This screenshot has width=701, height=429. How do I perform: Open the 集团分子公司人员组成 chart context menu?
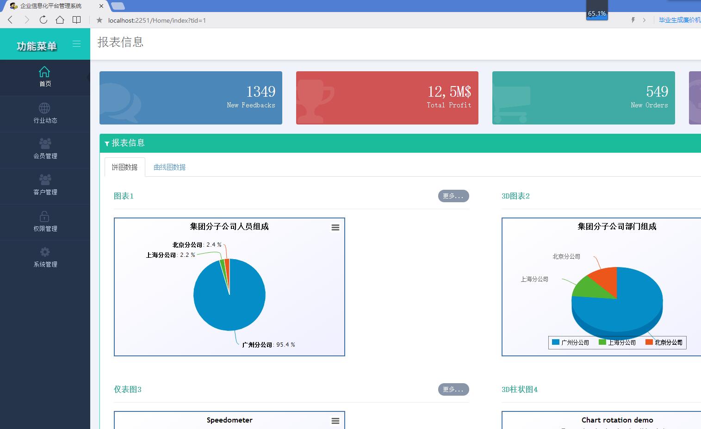click(x=335, y=227)
